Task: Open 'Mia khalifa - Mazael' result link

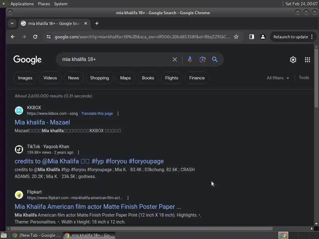Action: (42, 122)
